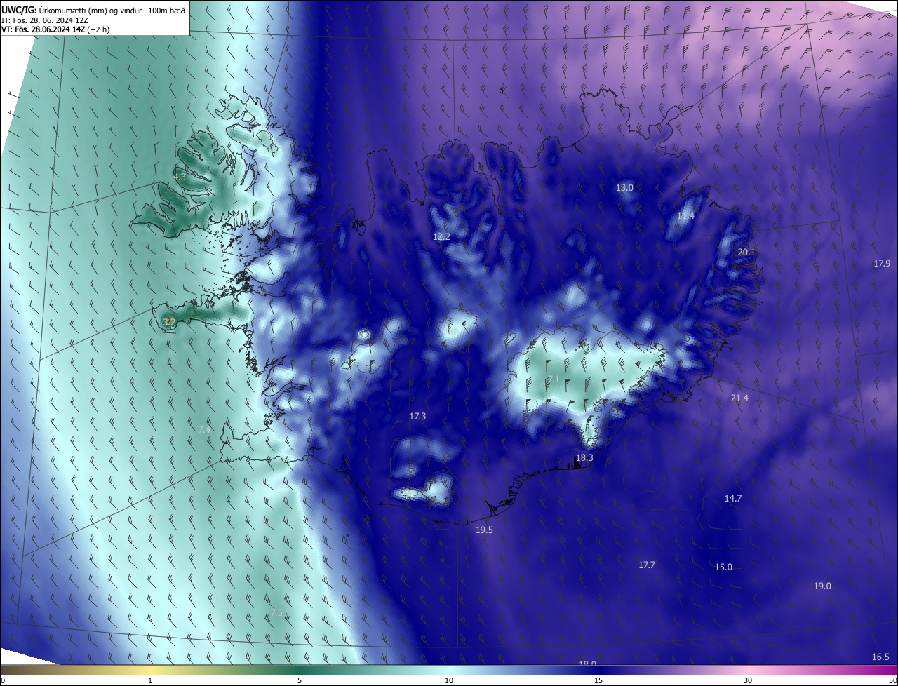Click the 7.4 value off the west coast
The height and width of the screenshot is (686, 898).
204,429
